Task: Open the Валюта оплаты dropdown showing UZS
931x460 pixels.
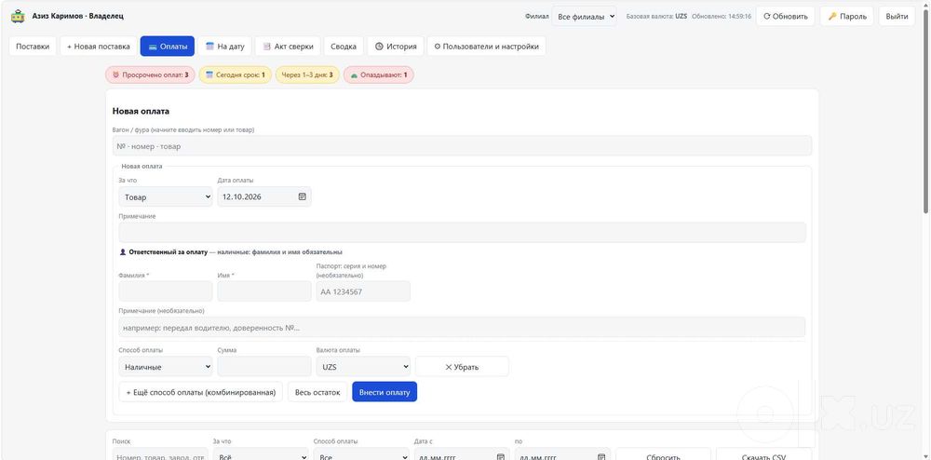Action: tap(363, 367)
